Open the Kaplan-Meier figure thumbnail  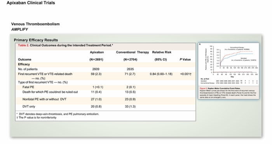(228, 71)
